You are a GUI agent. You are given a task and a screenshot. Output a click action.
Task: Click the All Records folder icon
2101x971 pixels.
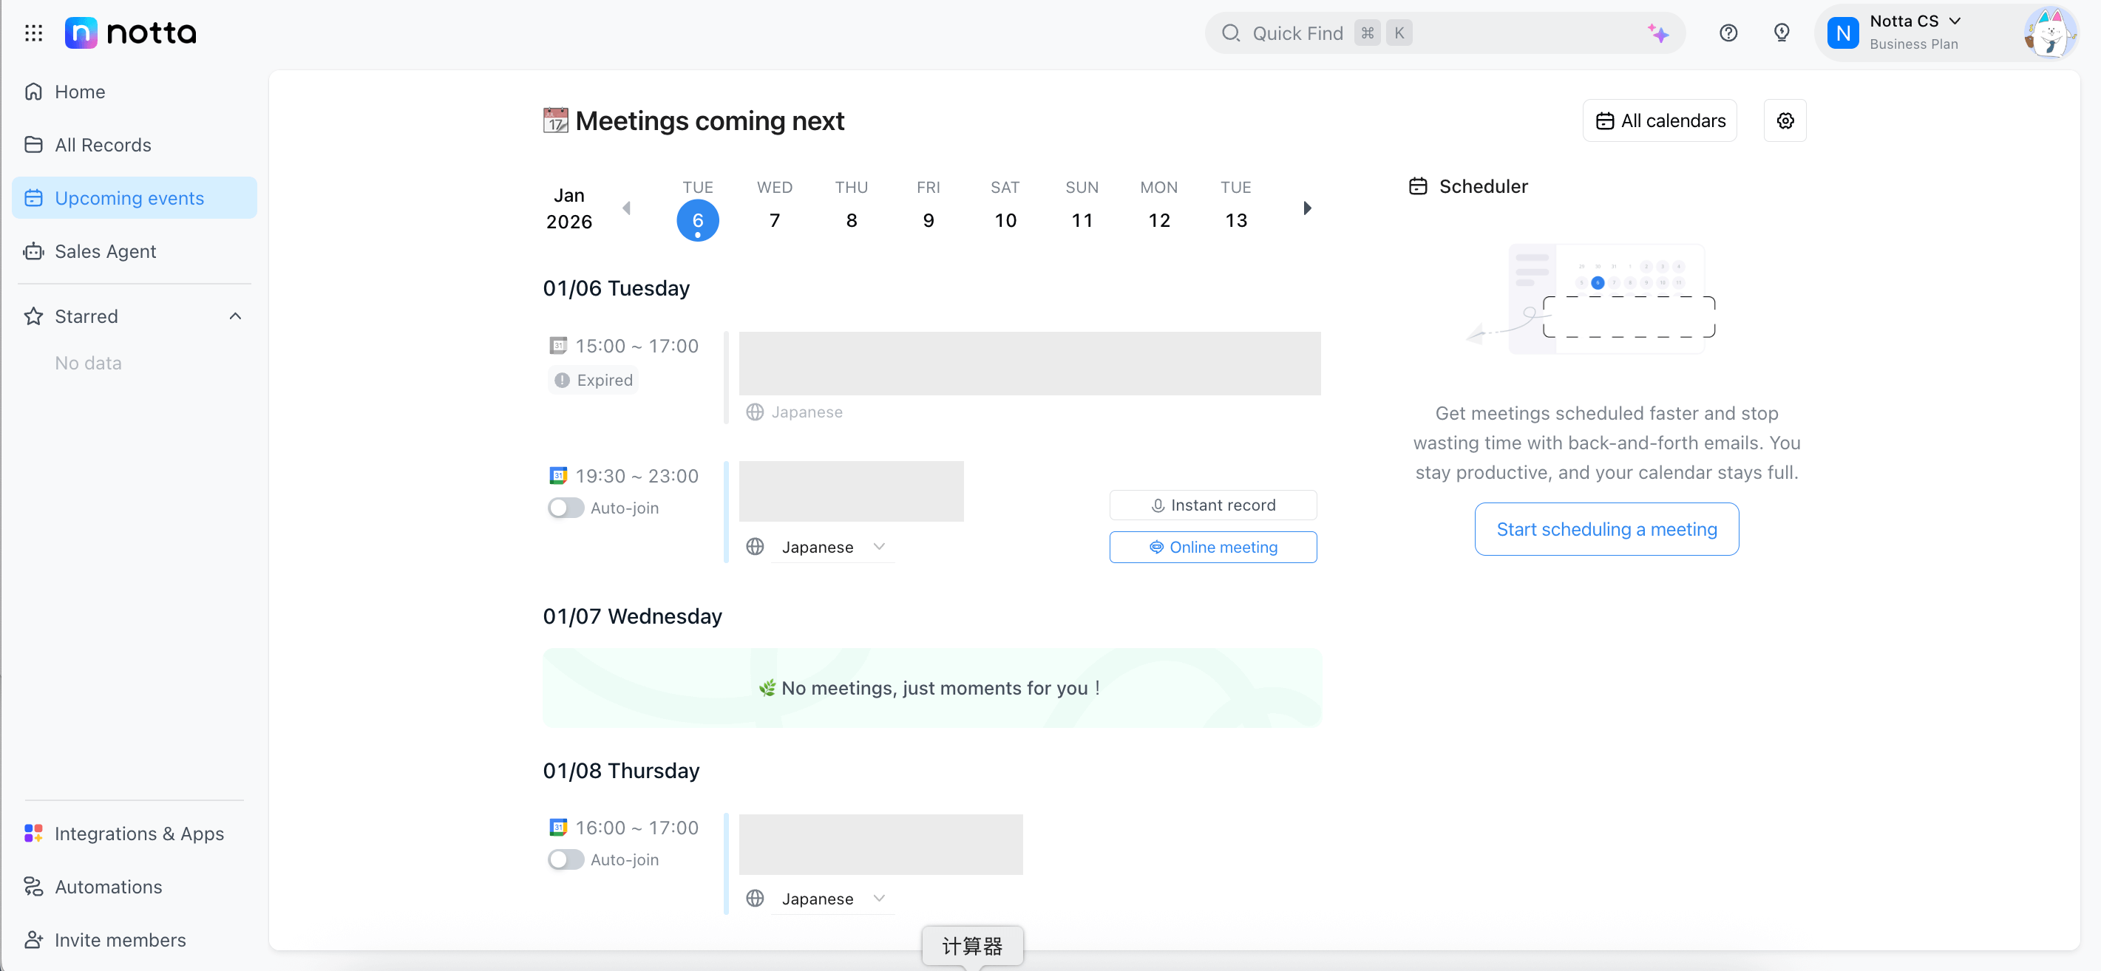coord(33,144)
